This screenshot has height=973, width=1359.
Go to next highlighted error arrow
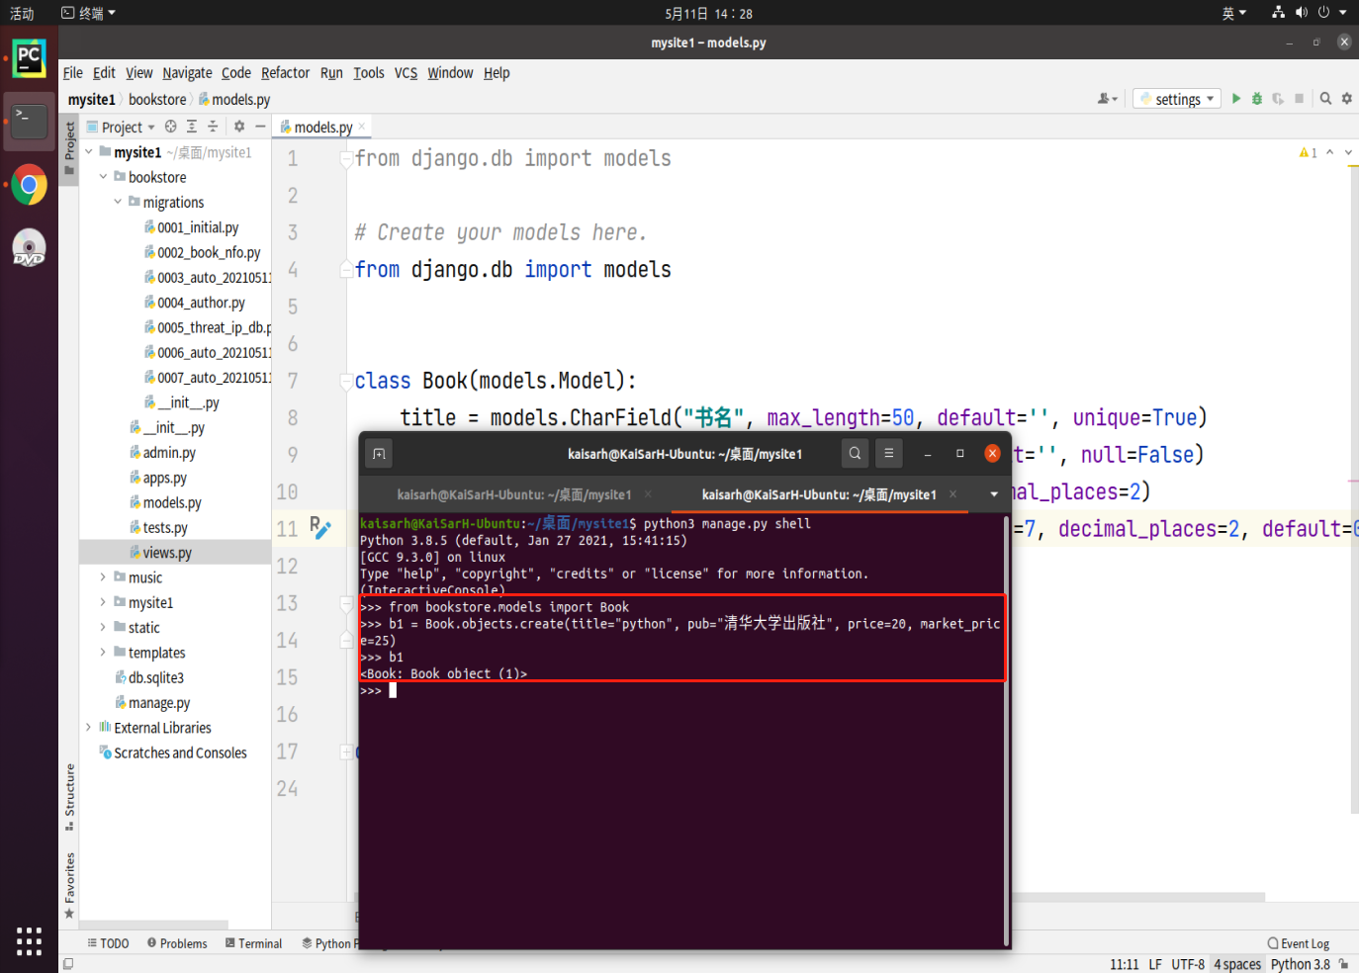[1348, 152]
